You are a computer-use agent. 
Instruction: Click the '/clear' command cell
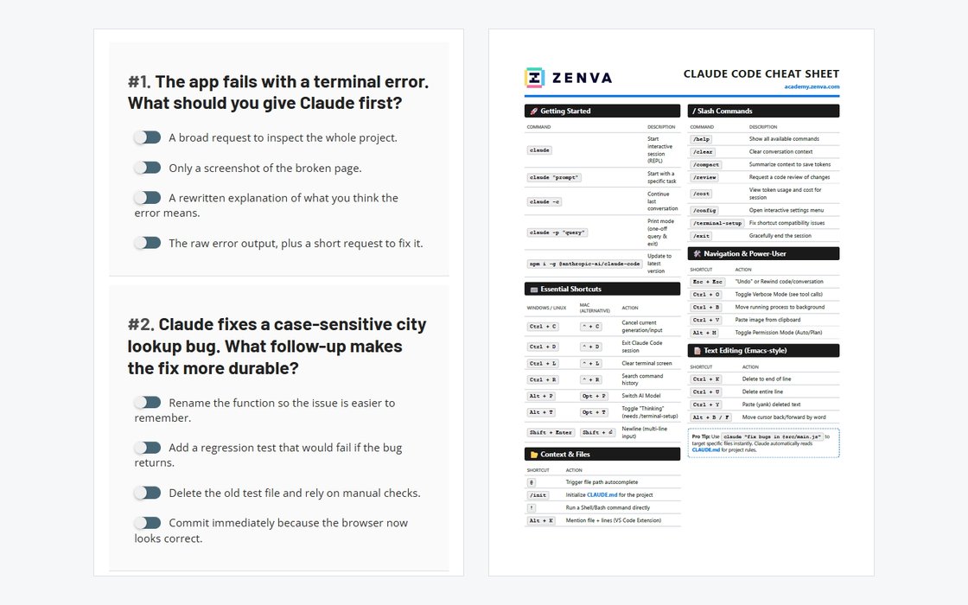[703, 151]
